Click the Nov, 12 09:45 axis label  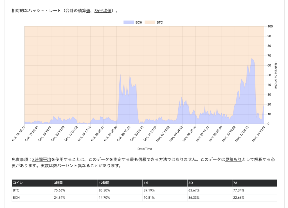pos(242,134)
